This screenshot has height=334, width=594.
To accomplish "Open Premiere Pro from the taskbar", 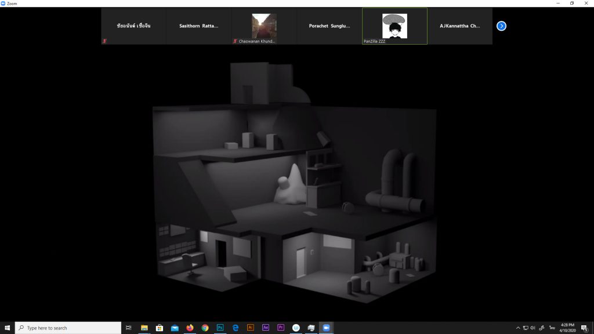I will coord(281,328).
